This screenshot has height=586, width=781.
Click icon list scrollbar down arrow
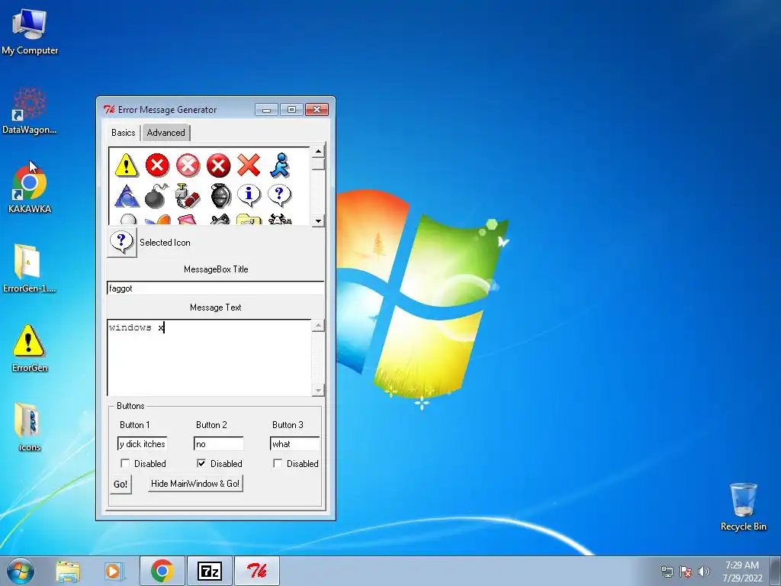click(318, 221)
